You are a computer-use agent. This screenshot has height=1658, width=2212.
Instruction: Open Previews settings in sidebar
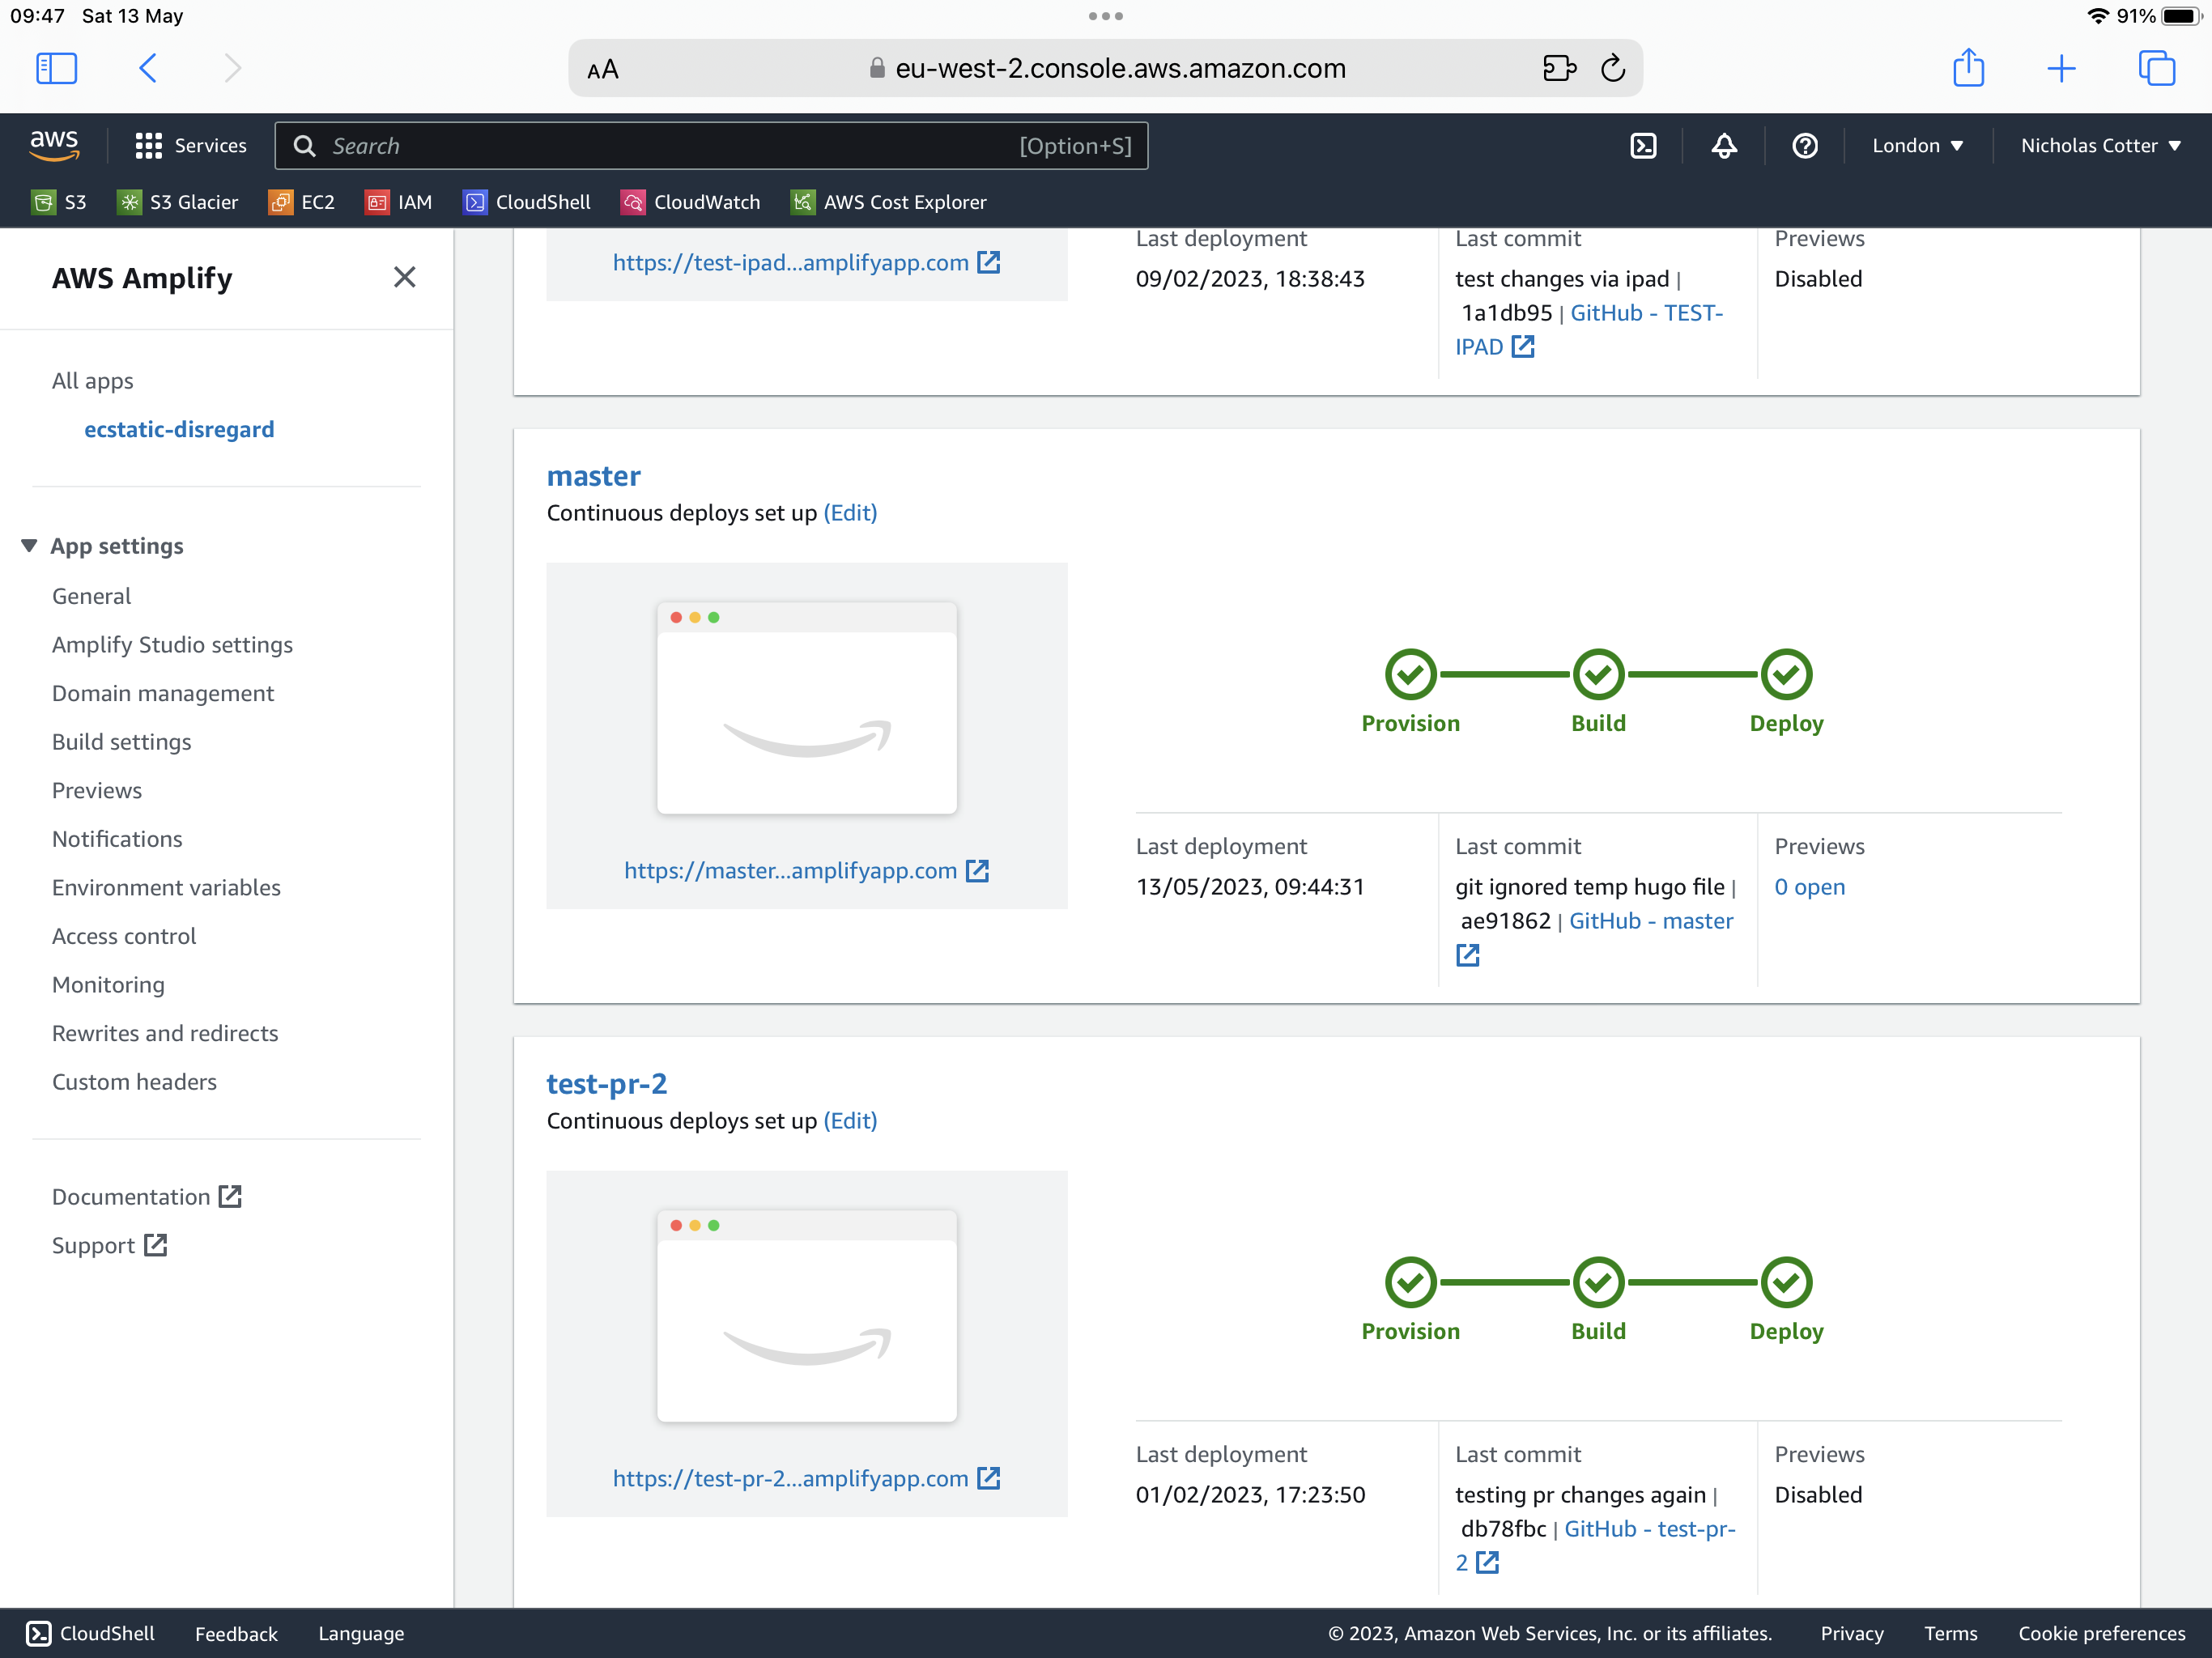pos(97,790)
